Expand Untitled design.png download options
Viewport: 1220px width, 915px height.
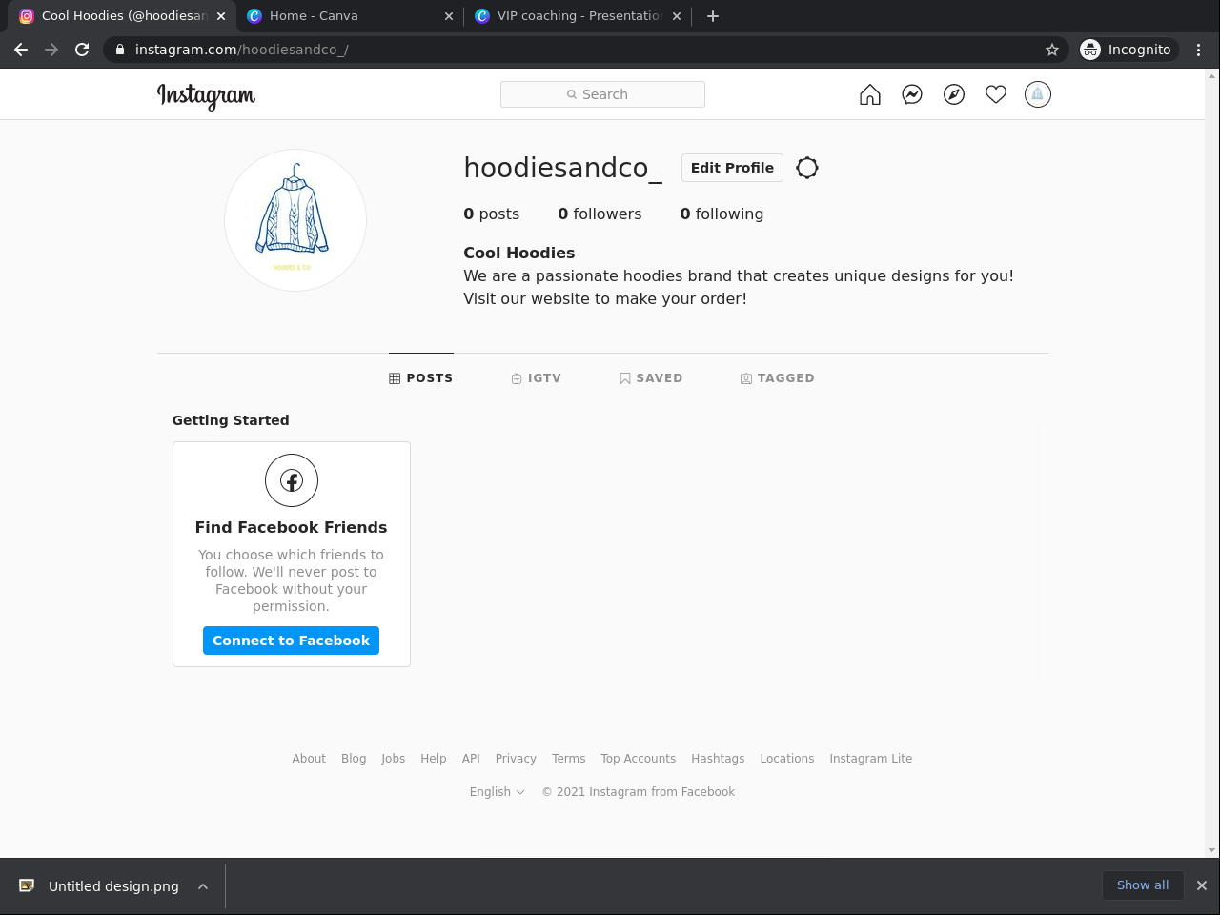tap(203, 886)
